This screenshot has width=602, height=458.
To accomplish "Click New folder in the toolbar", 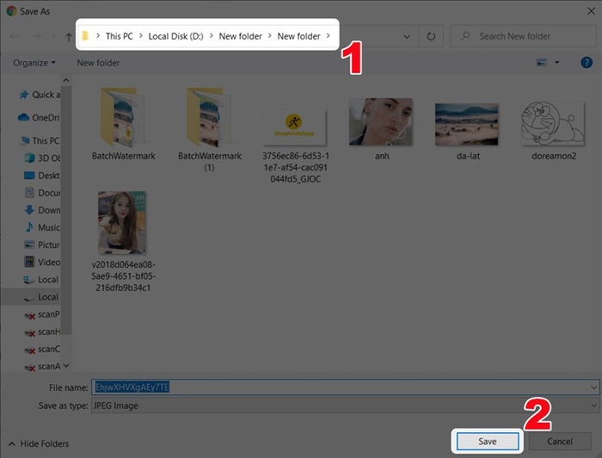I will coord(98,63).
